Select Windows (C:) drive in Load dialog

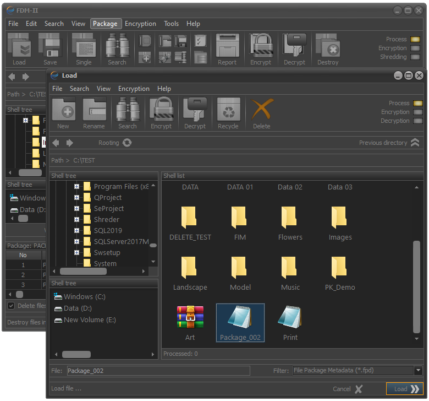[x=80, y=296]
